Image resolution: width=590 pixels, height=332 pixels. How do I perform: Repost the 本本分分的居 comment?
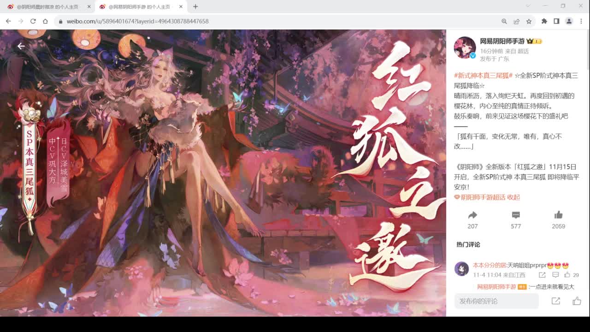click(542, 275)
